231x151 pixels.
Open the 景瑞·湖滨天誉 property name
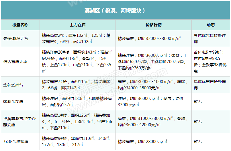point(16,39)
